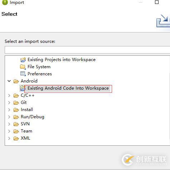Click the XML folder icon
170x170 pixels.
(x=16, y=138)
